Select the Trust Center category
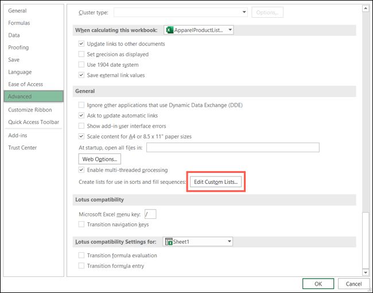This screenshot has width=373, height=293. [x=22, y=148]
